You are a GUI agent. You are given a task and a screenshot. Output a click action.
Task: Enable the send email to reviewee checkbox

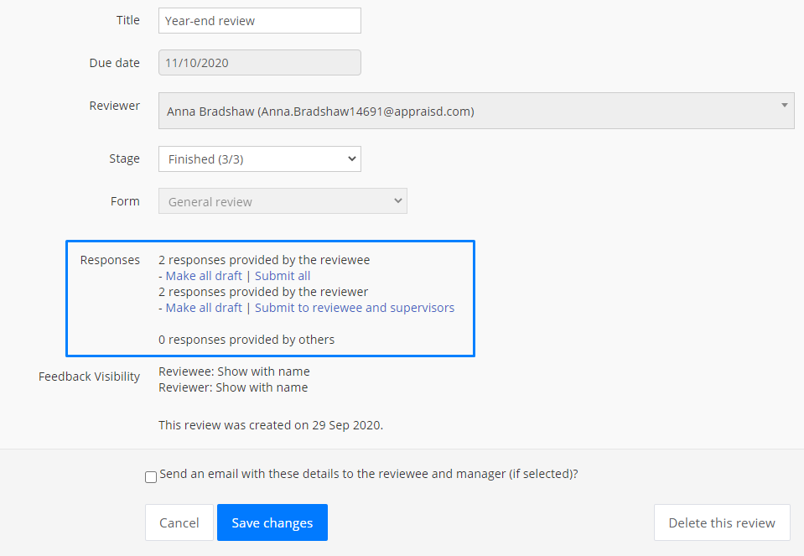pos(151,477)
